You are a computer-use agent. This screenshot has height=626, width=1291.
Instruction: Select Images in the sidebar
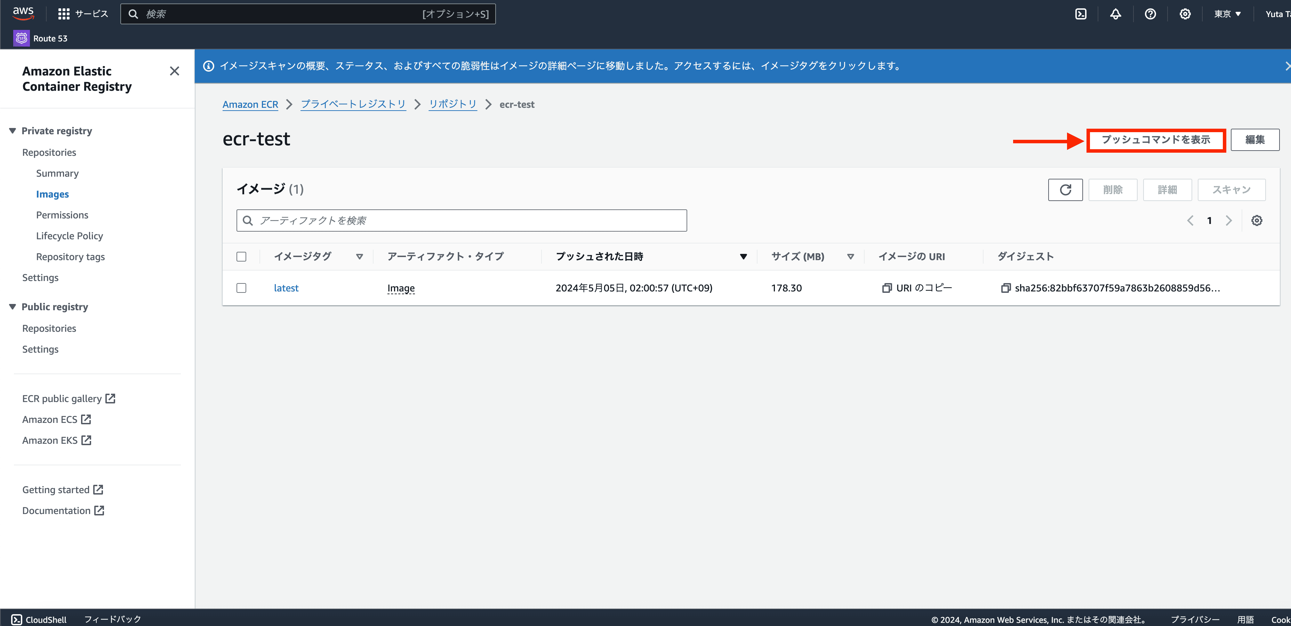tap(52, 194)
